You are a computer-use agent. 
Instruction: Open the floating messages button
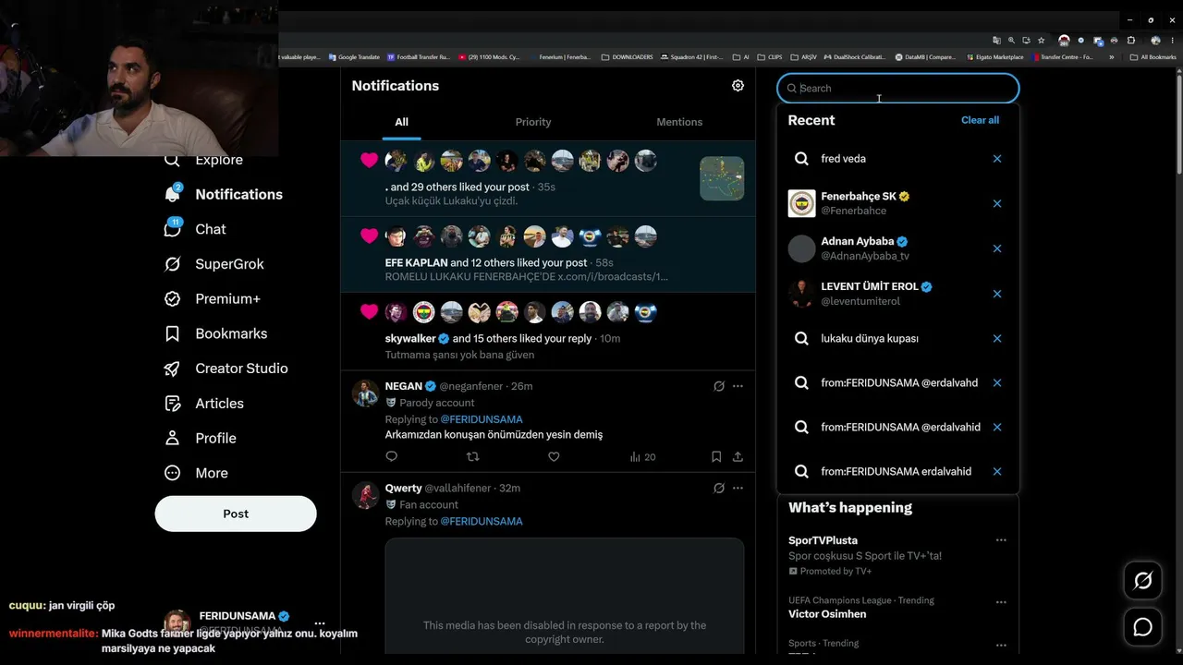point(1143,628)
